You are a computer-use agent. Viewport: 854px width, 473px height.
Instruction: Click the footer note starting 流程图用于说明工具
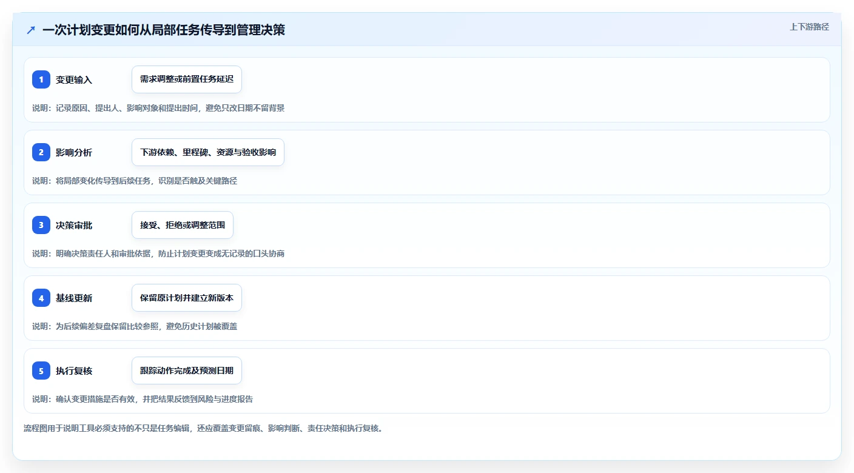pyautogui.click(x=203, y=428)
